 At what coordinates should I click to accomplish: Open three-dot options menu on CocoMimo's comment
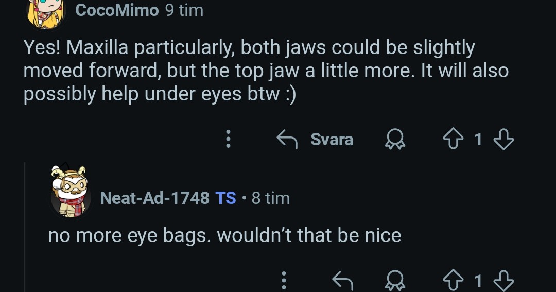[x=229, y=139]
